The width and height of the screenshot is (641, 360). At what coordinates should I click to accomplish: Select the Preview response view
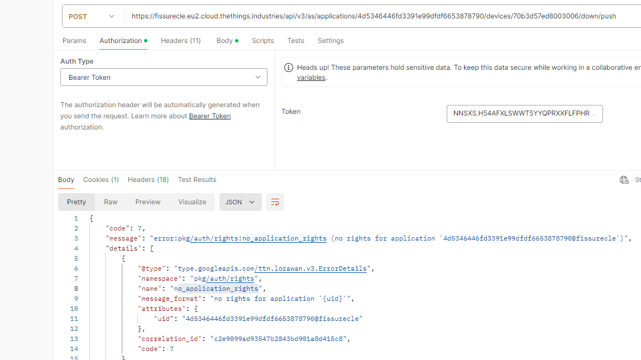click(x=148, y=202)
